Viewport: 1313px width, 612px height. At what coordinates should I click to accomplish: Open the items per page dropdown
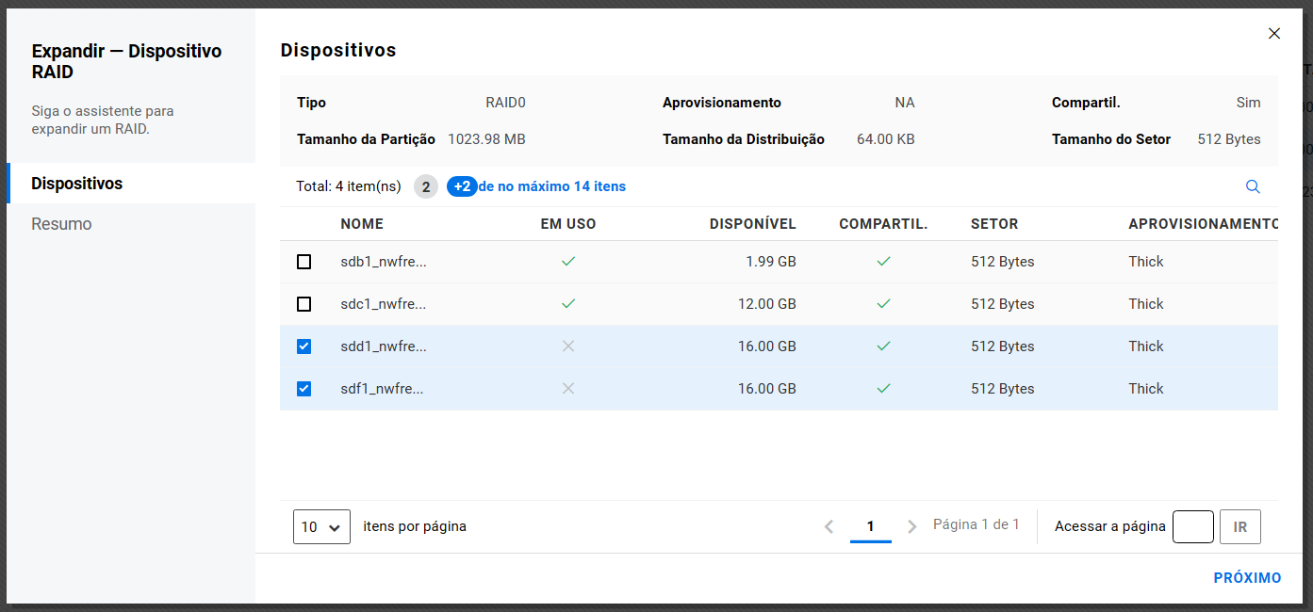[x=321, y=527]
